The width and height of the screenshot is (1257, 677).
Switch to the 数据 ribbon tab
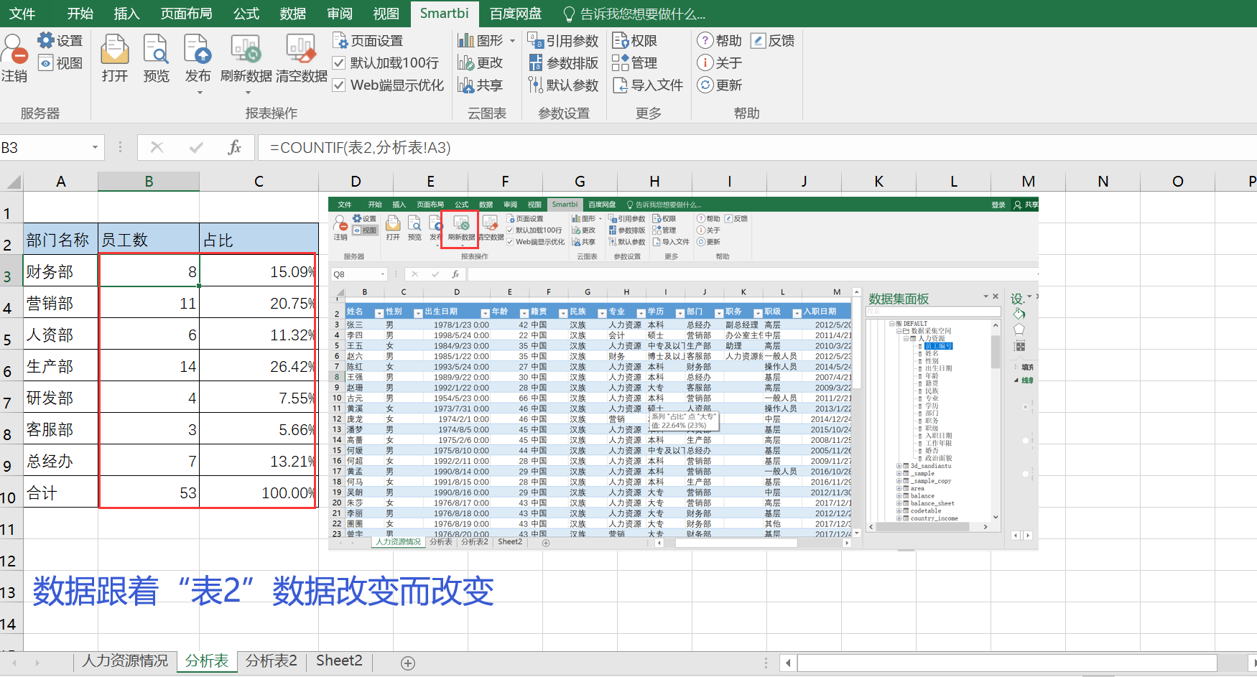[x=293, y=14]
